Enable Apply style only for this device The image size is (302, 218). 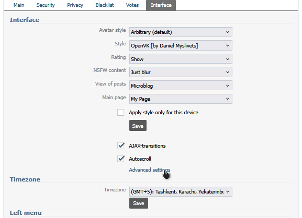pyautogui.click(x=120, y=113)
